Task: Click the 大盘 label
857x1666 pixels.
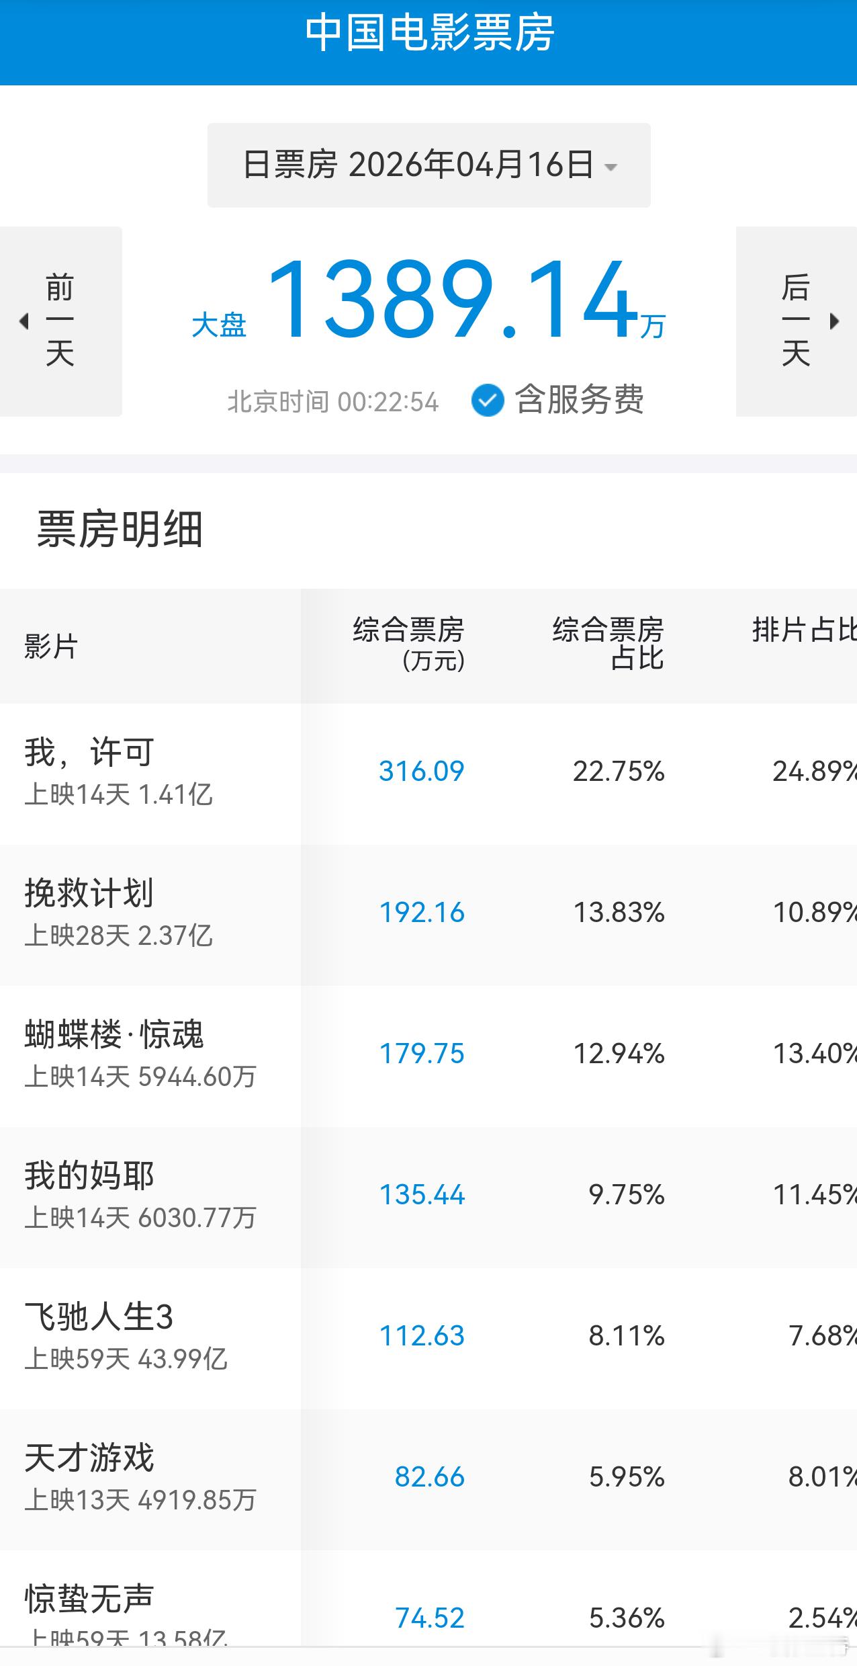Action: [219, 325]
